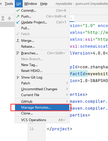108x141 pixels.
Task: Open the Tools menu
Action: [9, 4]
